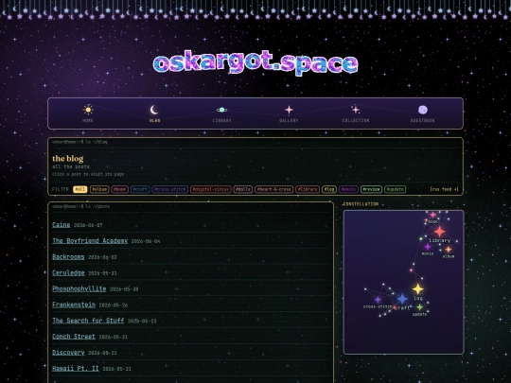Open the Hawaii Pt. II post

click(76, 369)
